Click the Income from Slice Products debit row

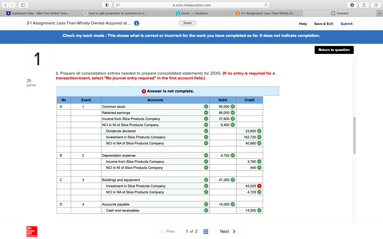(155, 119)
